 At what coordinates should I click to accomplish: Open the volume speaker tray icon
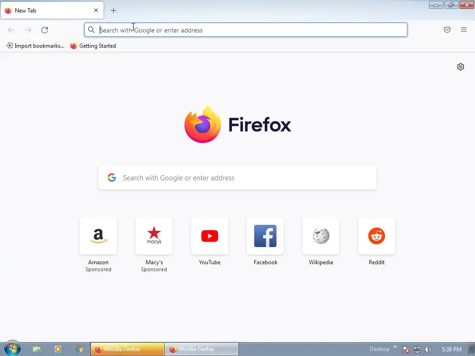[428, 350]
